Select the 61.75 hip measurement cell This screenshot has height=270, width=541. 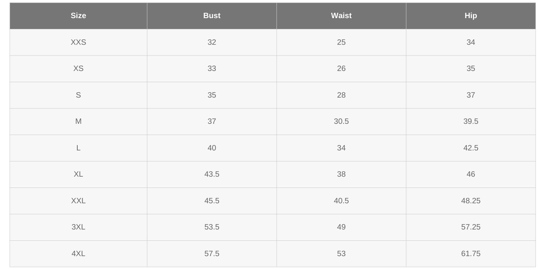tap(471, 254)
